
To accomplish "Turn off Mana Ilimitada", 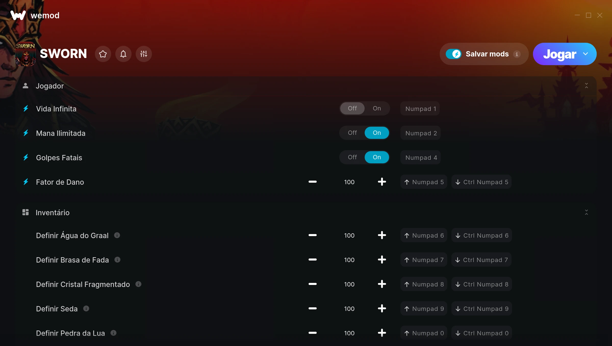I will point(352,133).
